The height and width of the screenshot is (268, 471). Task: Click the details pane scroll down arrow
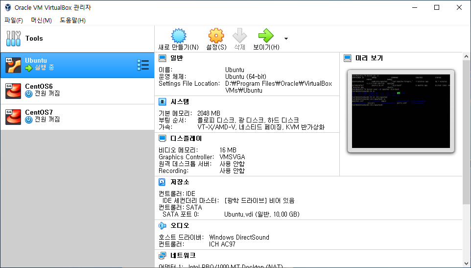pyautogui.click(x=466, y=264)
